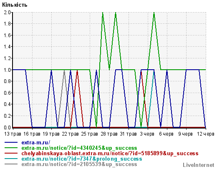Click the teal legend line swatch
The image size is (217, 169).
pyautogui.click(x=11, y=159)
